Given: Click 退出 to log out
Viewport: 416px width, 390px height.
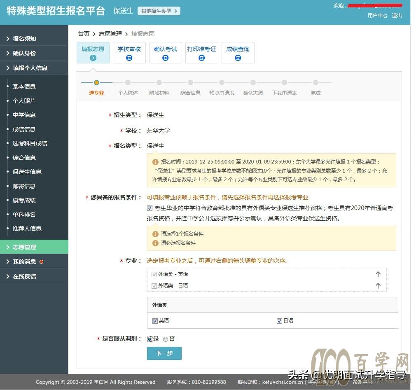Looking at the screenshot, I should pyautogui.click(x=397, y=16).
